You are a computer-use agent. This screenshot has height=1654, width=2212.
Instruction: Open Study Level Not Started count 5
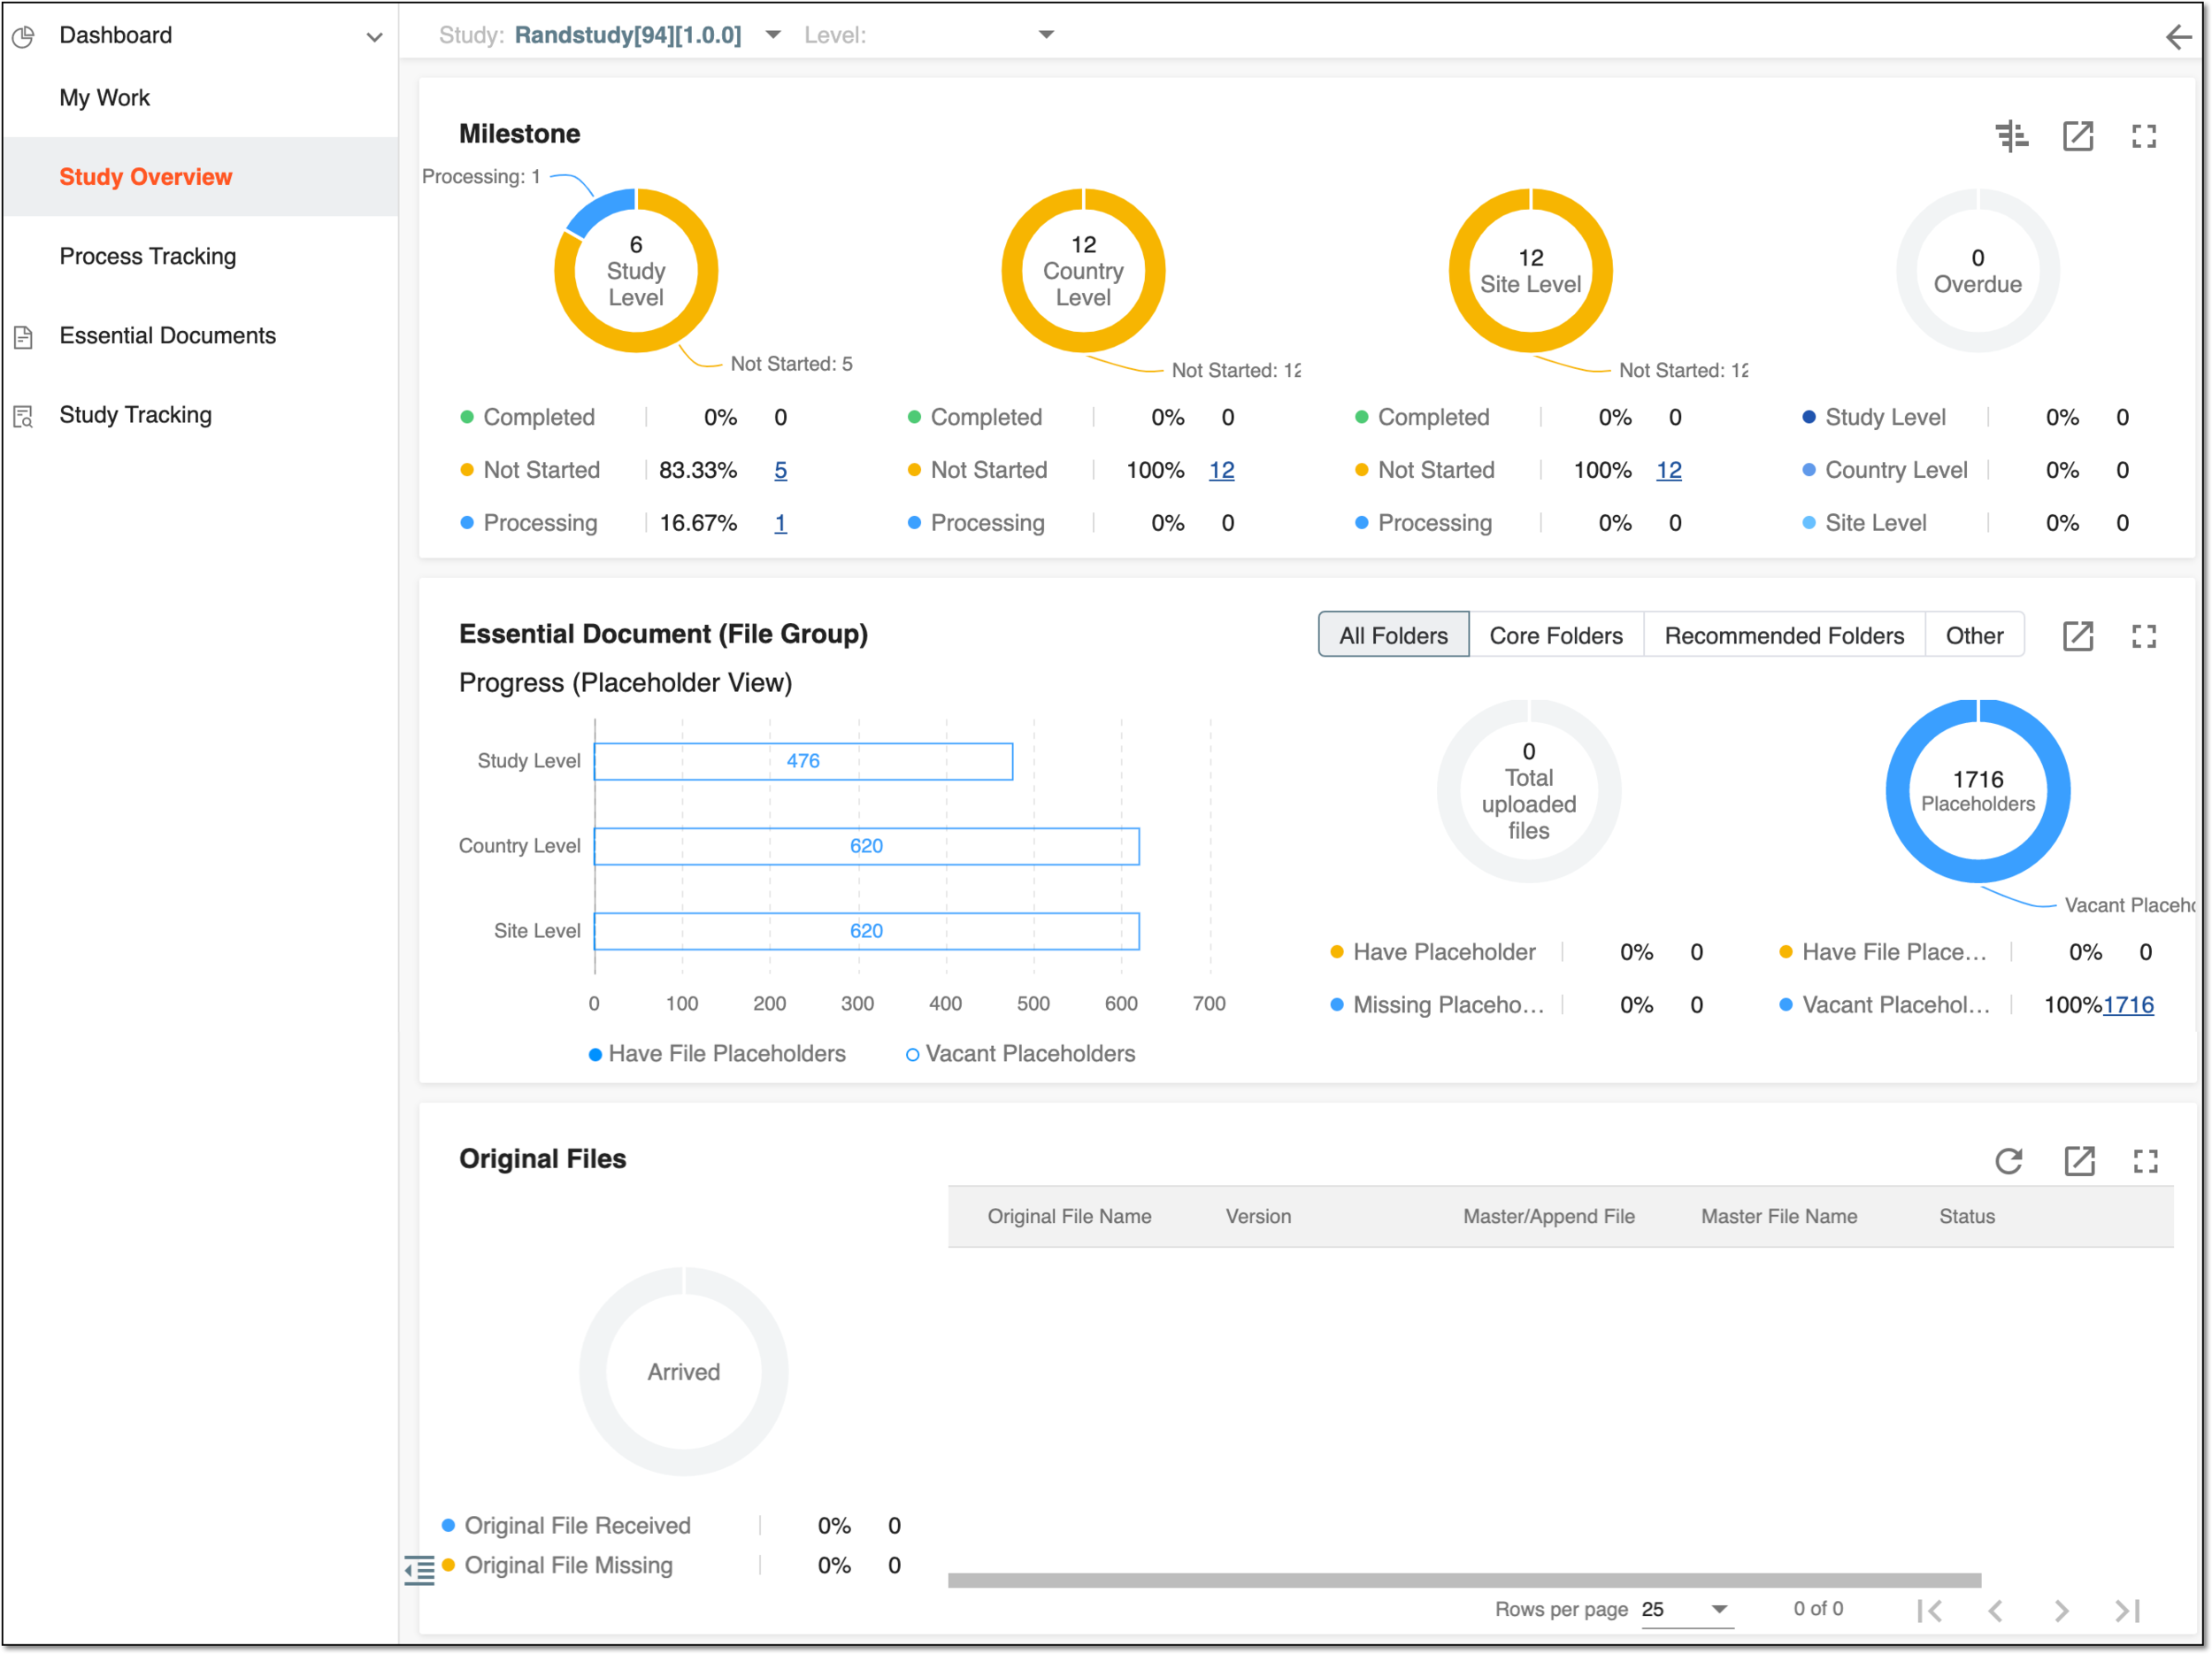pos(780,470)
